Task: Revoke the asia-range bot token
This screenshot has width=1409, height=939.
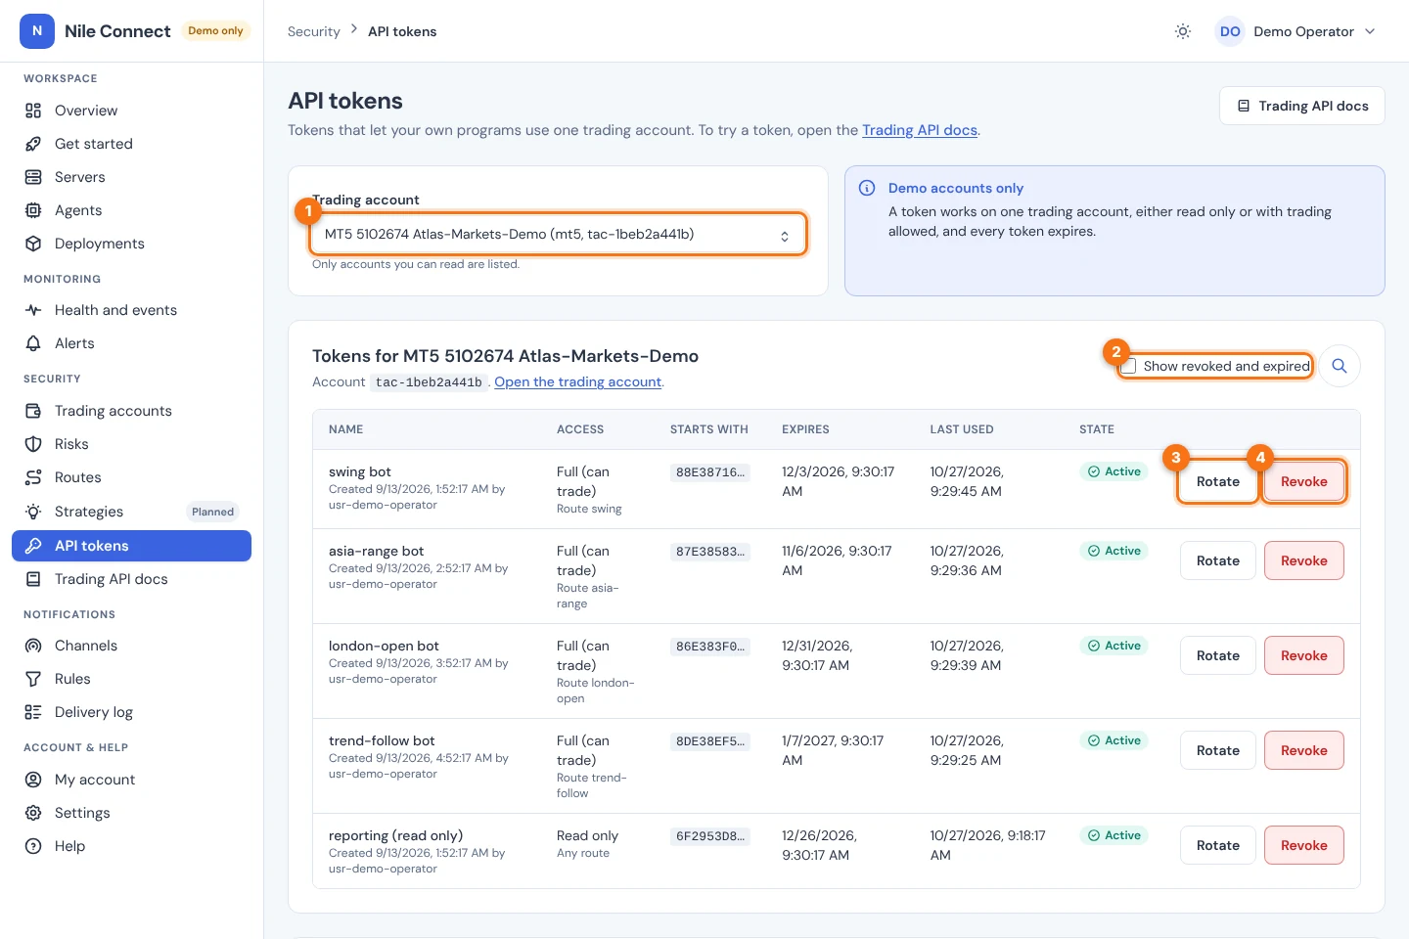Action: (1304, 560)
